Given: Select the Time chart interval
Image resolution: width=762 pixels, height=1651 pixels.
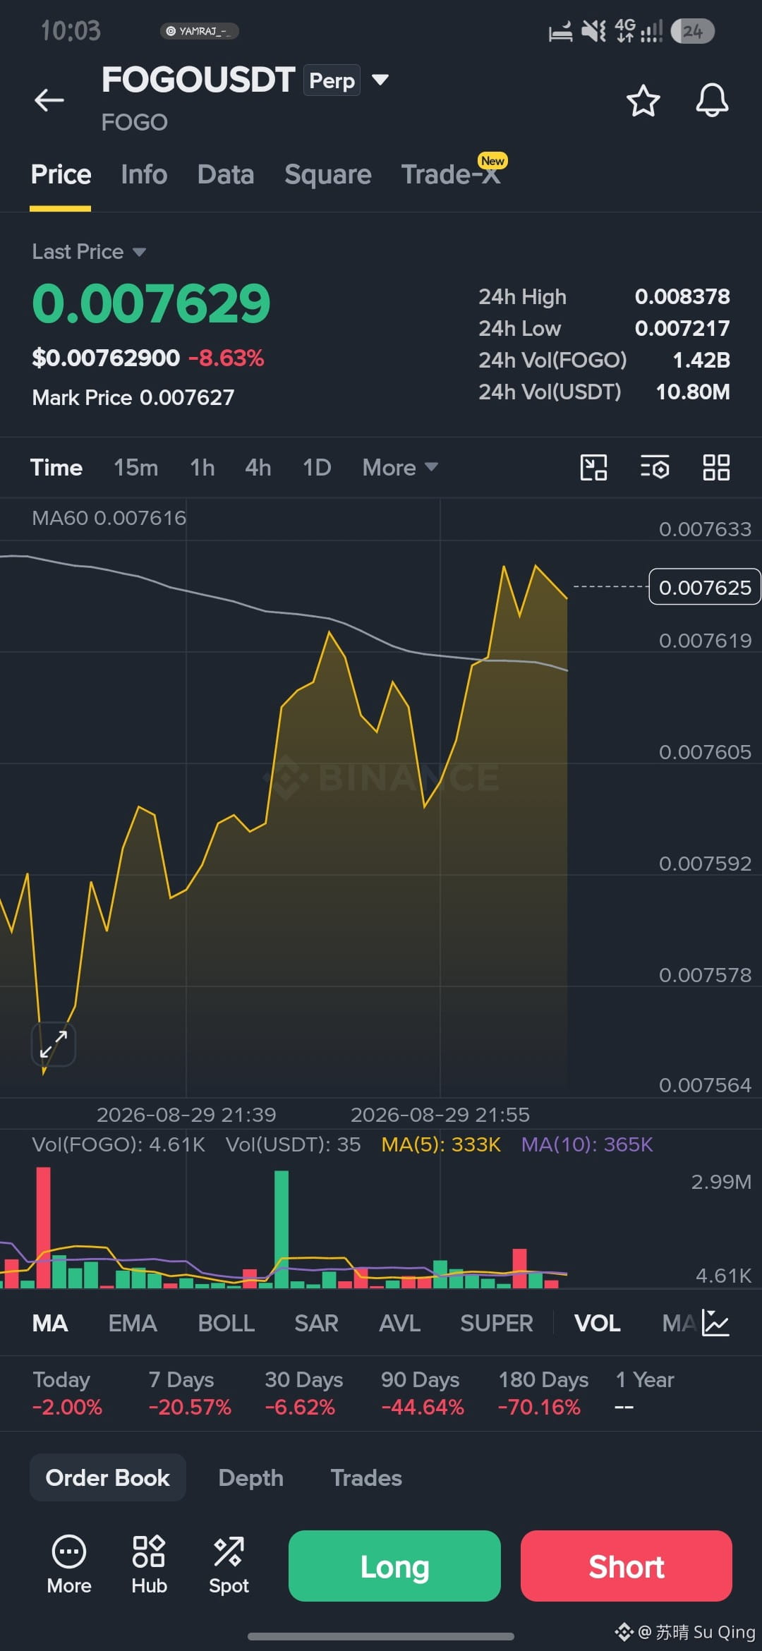Looking at the screenshot, I should tap(56, 467).
